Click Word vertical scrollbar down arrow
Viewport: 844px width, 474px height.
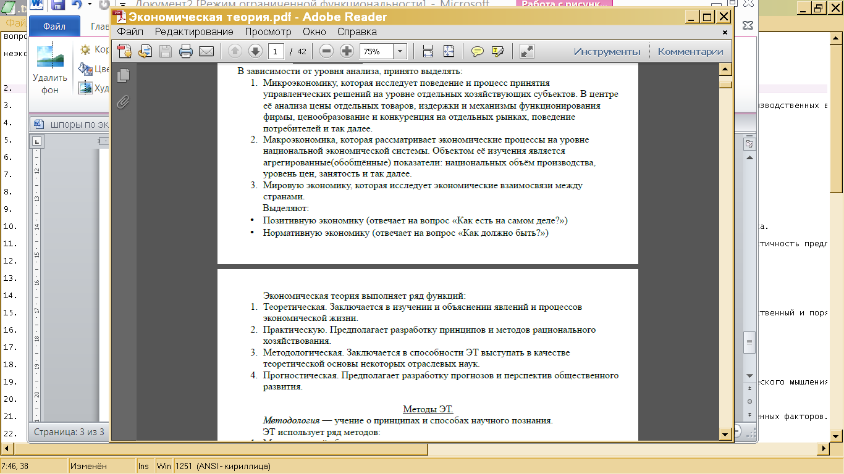click(749, 376)
